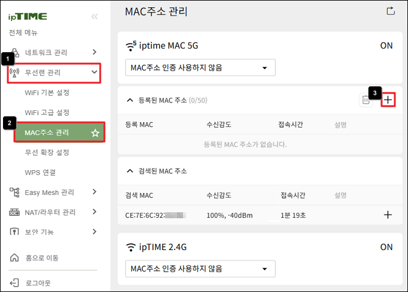Open MAC auth dropdown for ipTIME 2.4G

200,269
